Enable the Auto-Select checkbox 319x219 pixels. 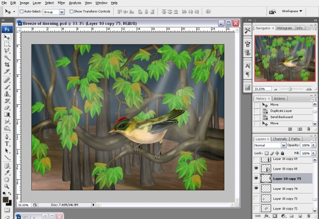click(x=21, y=11)
